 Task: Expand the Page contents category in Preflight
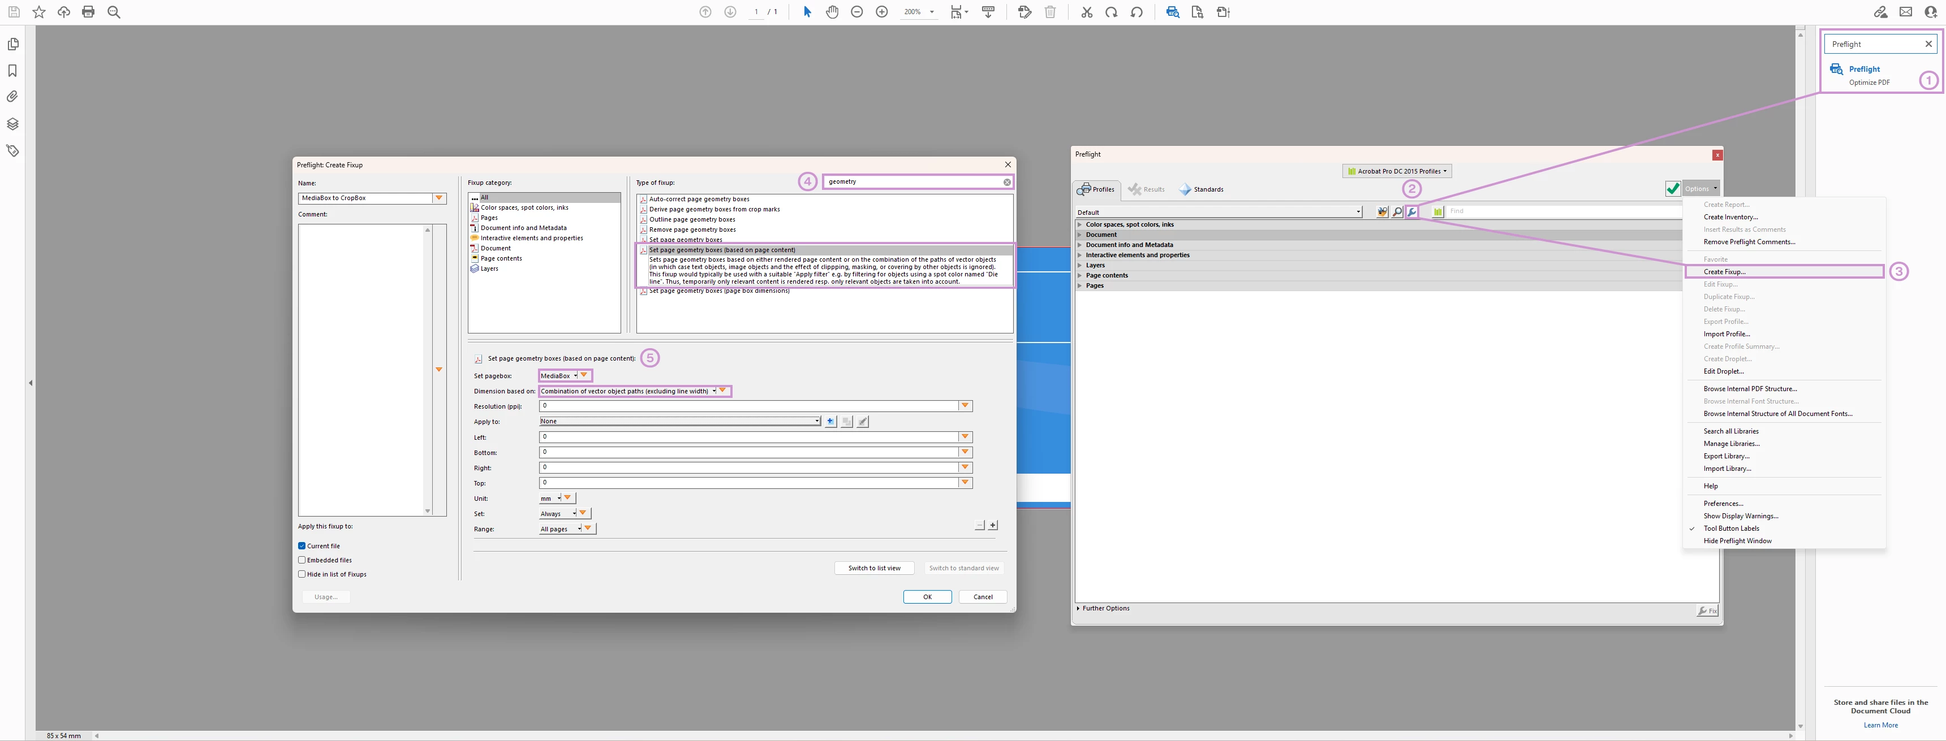1079,275
